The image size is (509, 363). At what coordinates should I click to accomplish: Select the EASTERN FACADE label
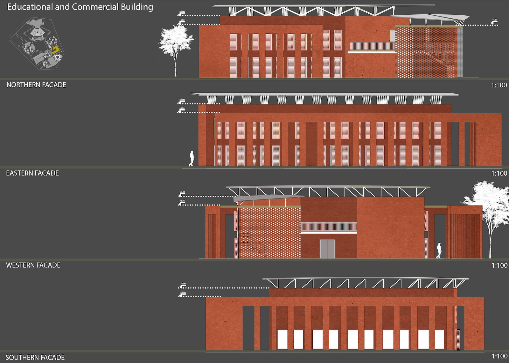click(32, 173)
